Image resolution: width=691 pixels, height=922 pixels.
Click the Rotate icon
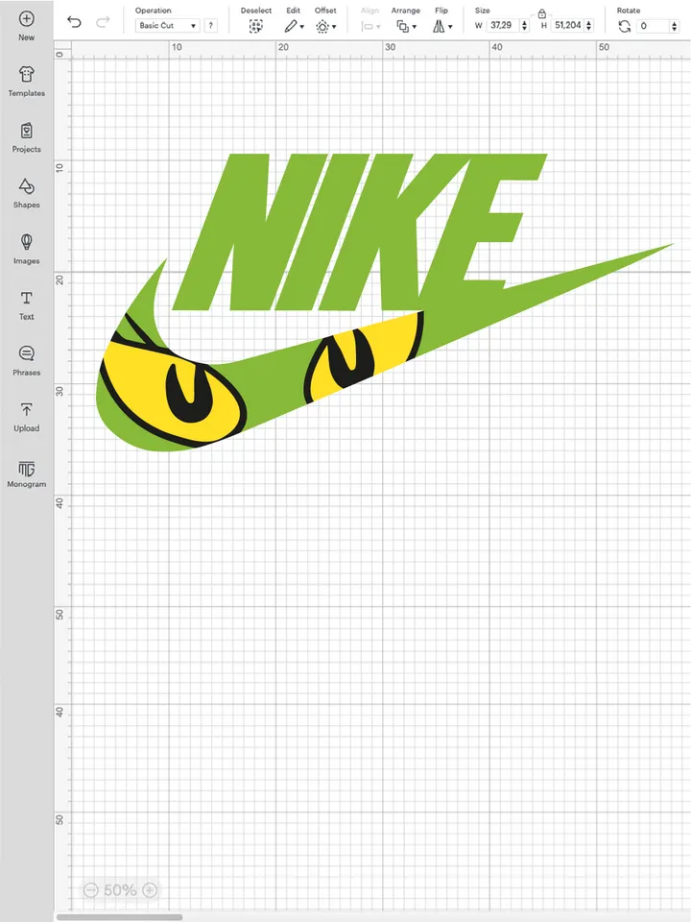625,26
